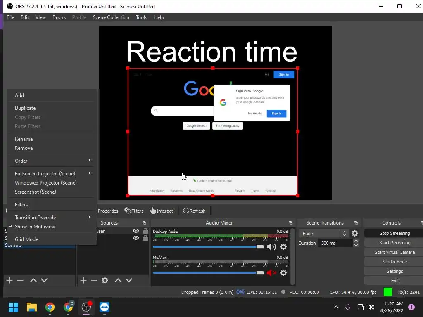The width and height of the screenshot is (423, 317).
Task: Expand Fullscreen Projector (Scene) submenu
Action: (x=51, y=174)
